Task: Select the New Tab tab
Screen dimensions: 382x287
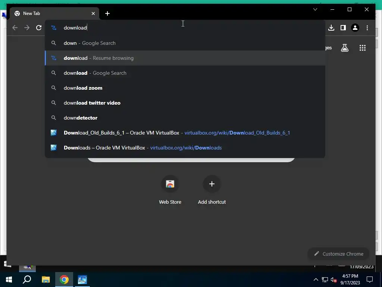Action: (54, 13)
